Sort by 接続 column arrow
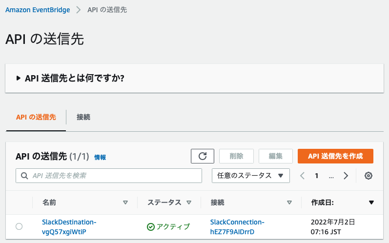This screenshot has width=389, height=243. pos(289,202)
